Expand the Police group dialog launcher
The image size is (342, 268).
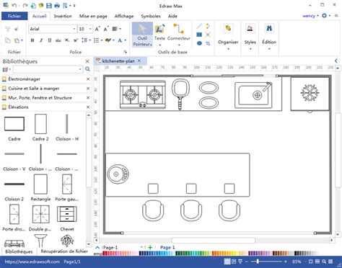126,52
